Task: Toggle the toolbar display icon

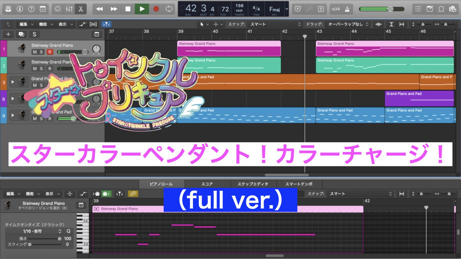Action: pyautogui.click(x=43, y=9)
